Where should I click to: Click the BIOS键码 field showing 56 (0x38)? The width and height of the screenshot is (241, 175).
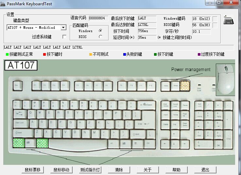coord(201,25)
